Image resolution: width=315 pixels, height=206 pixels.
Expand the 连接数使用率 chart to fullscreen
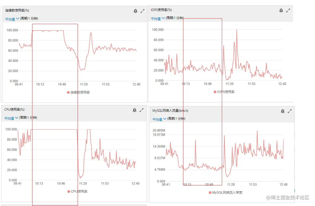point(142,11)
